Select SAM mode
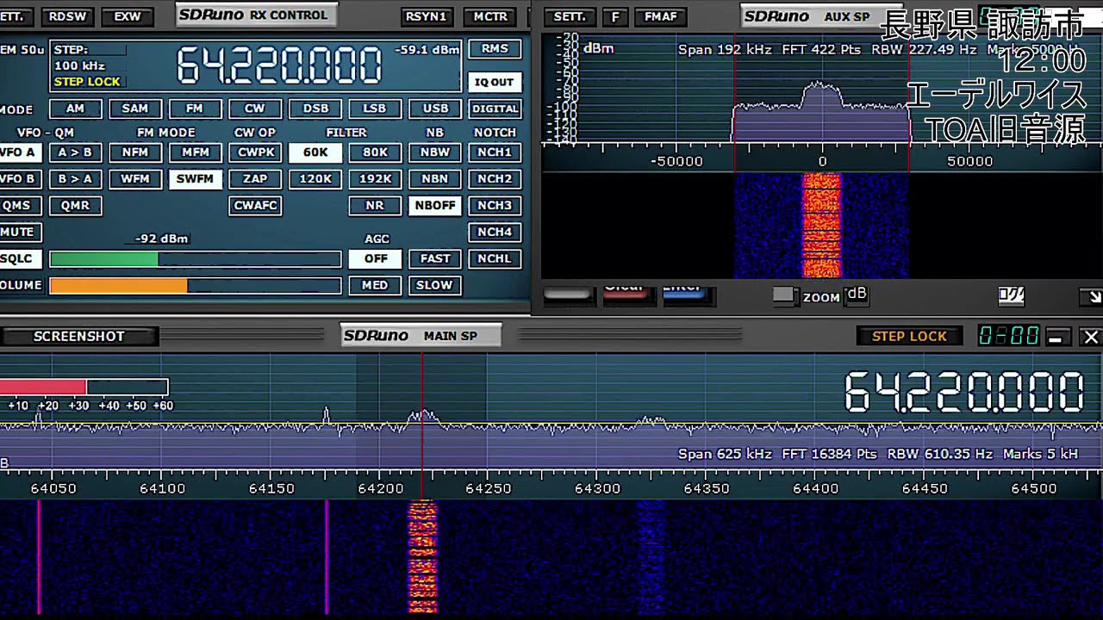This screenshot has width=1103, height=620. click(135, 108)
